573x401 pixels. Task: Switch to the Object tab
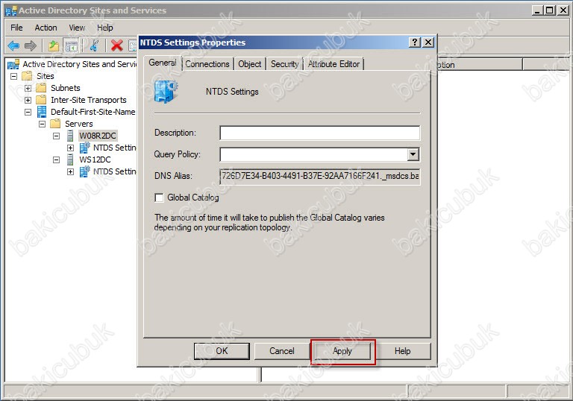click(250, 64)
